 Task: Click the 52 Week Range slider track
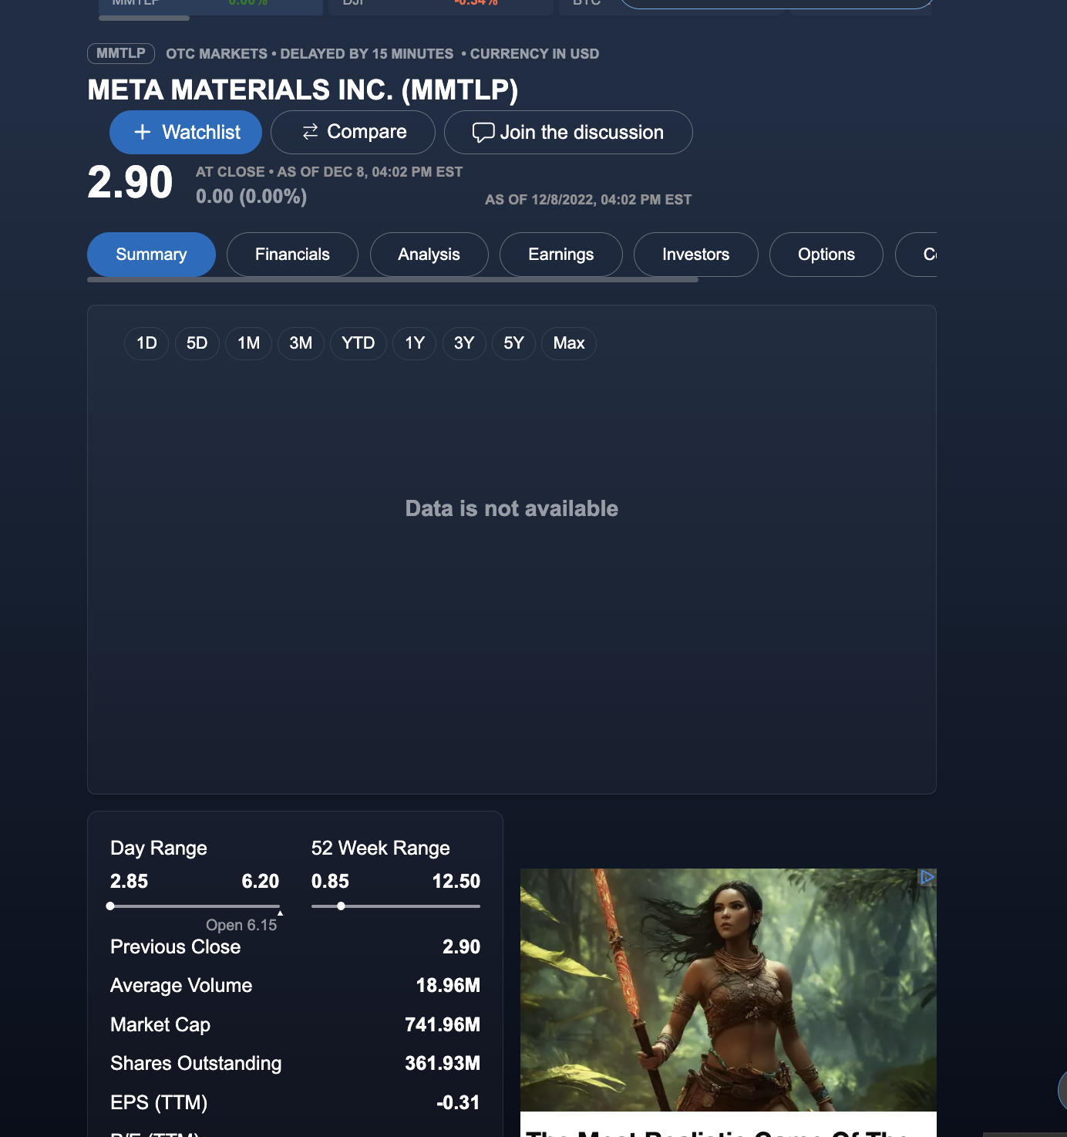click(395, 906)
